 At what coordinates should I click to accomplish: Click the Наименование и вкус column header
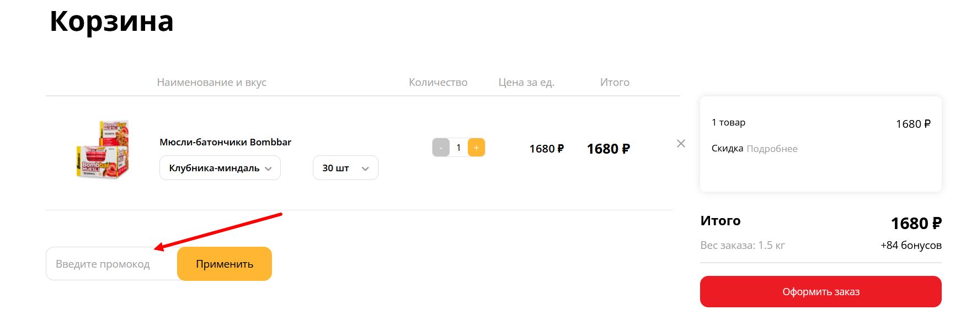click(211, 82)
